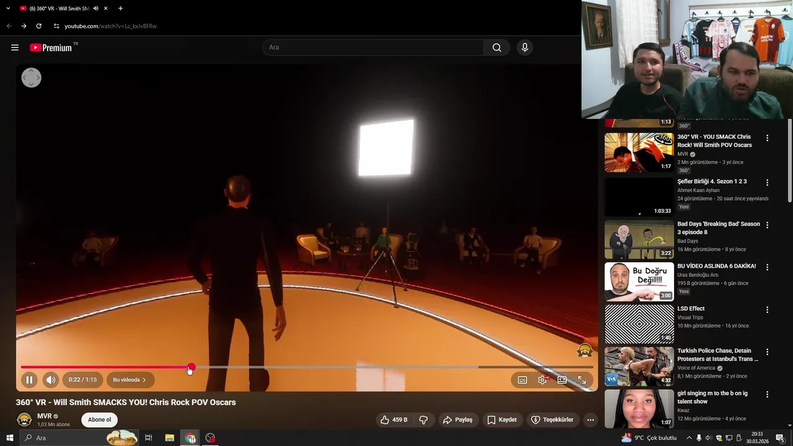
Task: Open options menu for LSD Effect video
Action: pyautogui.click(x=767, y=310)
